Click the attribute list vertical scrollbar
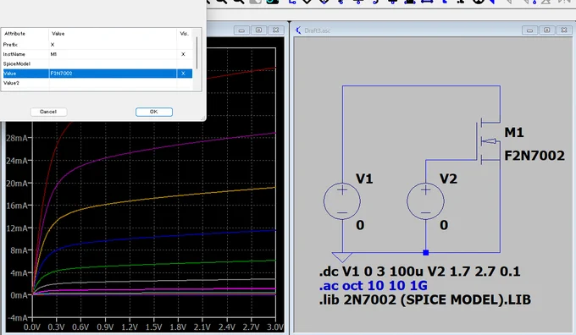Image resolution: width=576 pixels, height=335 pixels. [197, 53]
